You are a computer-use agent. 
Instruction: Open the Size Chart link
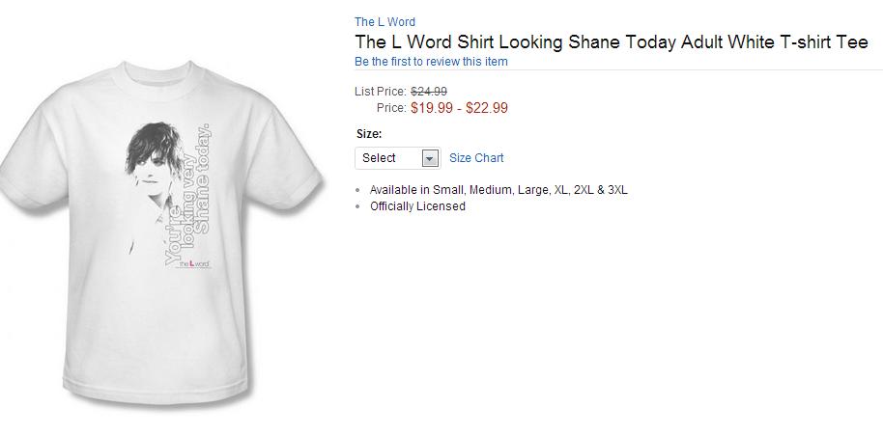(x=476, y=158)
